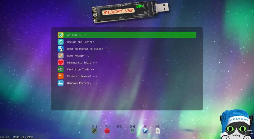Select the Partition Tools --> entry

click(81, 69)
